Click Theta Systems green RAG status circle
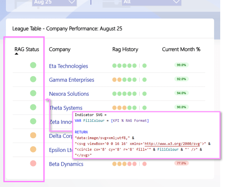Viewport: 225px width, 187px height. pos(33,107)
